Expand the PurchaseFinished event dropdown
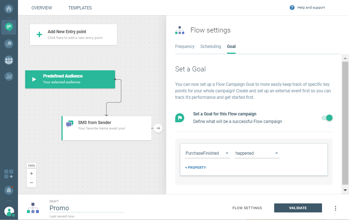 pyautogui.click(x=207, y=153)
